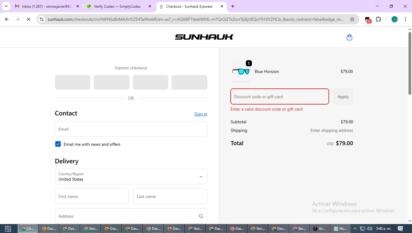Image resolution: width=412 pixels, height=233 pixels.
Task: Click the taskbar clock showing 5:40 a. m.
Action: pos(383,229)
